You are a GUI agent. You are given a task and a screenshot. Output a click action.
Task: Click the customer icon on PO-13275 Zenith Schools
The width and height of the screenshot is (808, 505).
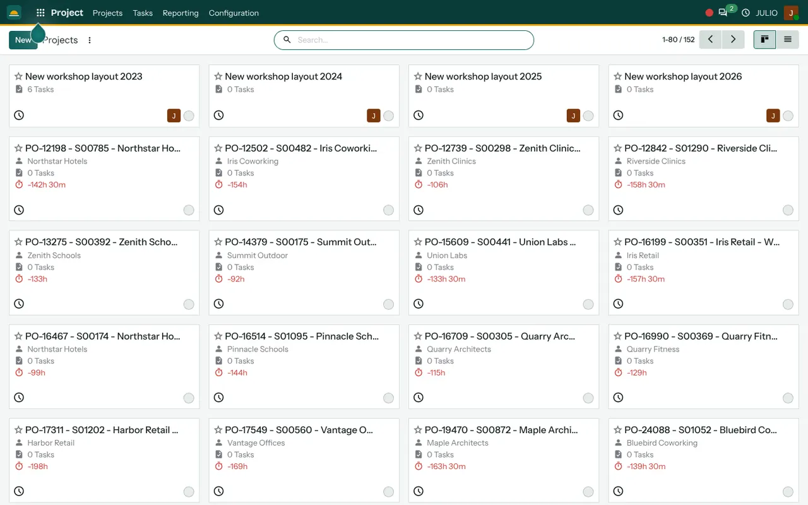pyautogui.click(x=19, y=256)
